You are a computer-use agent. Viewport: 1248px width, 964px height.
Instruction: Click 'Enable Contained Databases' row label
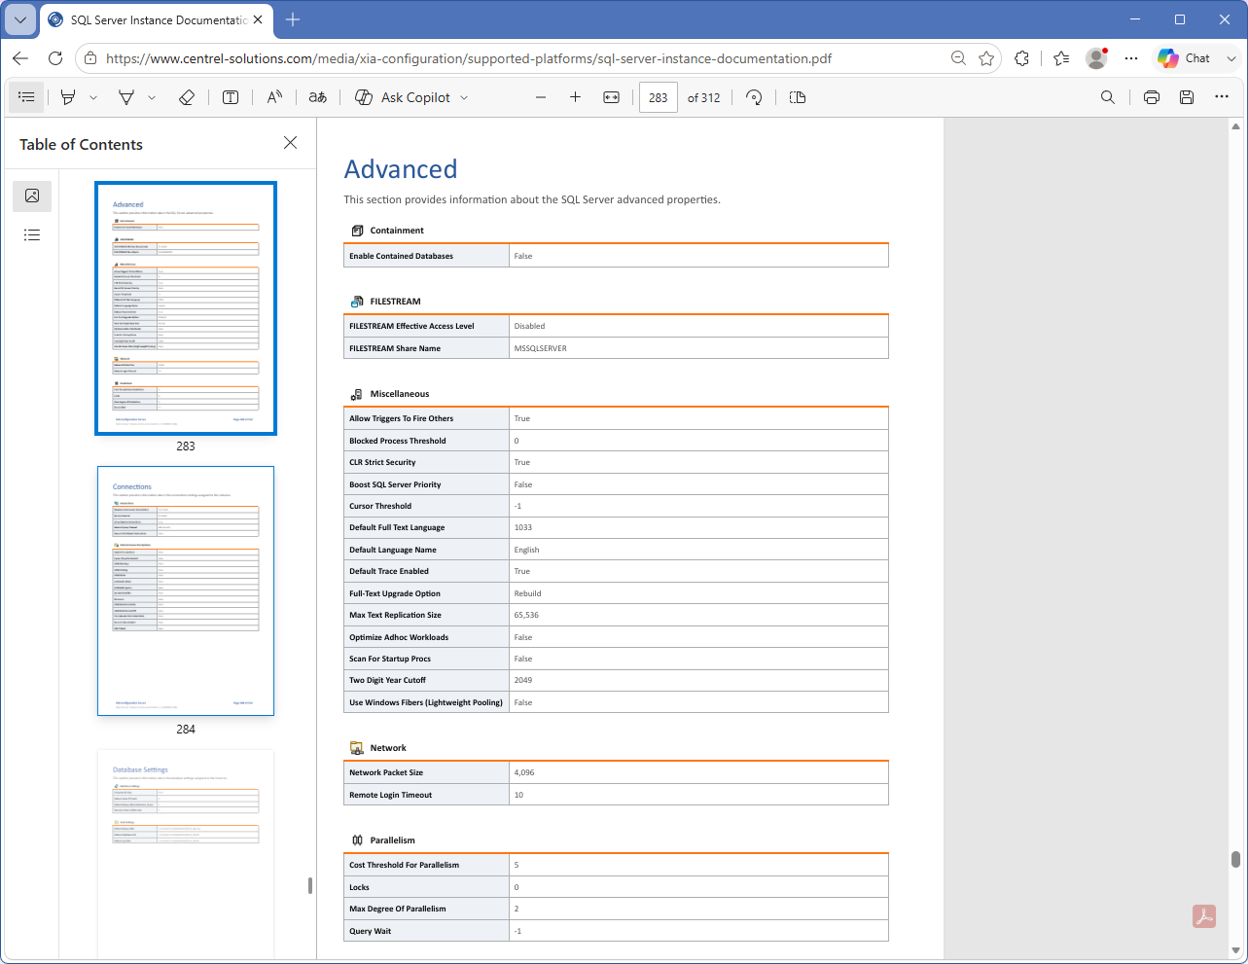[x=401, y=256]
